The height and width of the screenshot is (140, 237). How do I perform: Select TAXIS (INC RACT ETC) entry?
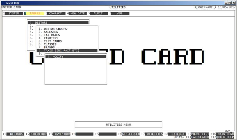[x=67, y=51]
